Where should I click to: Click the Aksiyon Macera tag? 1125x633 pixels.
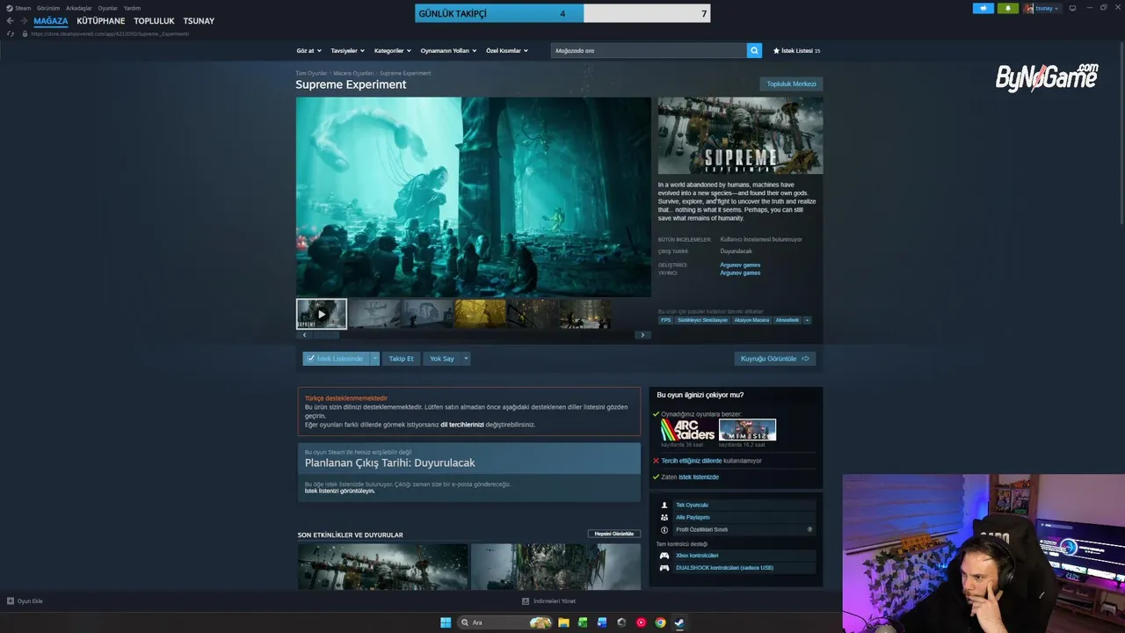pyautogui.click(x=751, y=320)
